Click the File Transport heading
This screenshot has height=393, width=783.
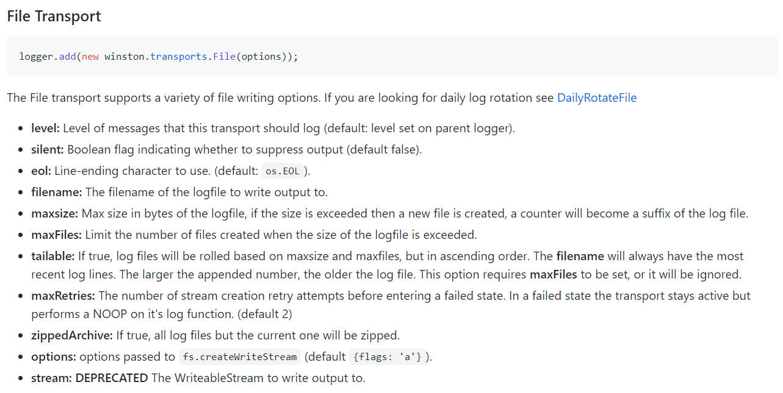54,16
